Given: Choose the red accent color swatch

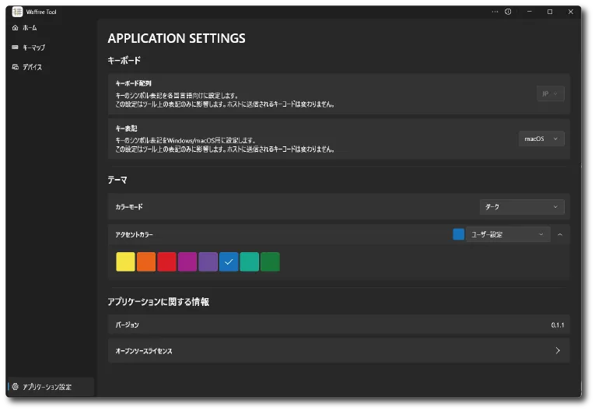Looking at the screenshot, I should (166, 262).
